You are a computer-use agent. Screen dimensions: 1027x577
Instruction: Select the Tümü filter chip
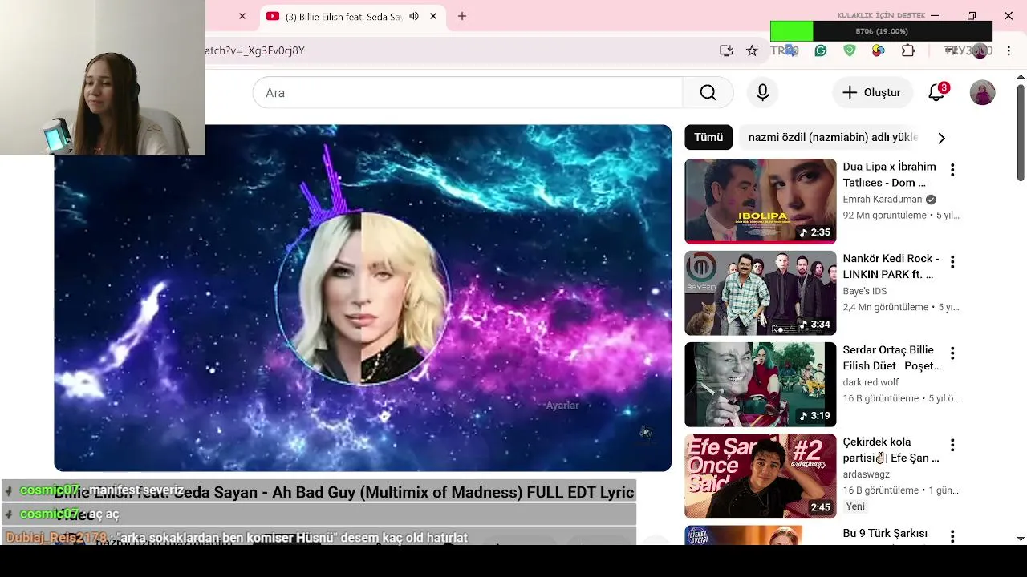coord(708,137)
